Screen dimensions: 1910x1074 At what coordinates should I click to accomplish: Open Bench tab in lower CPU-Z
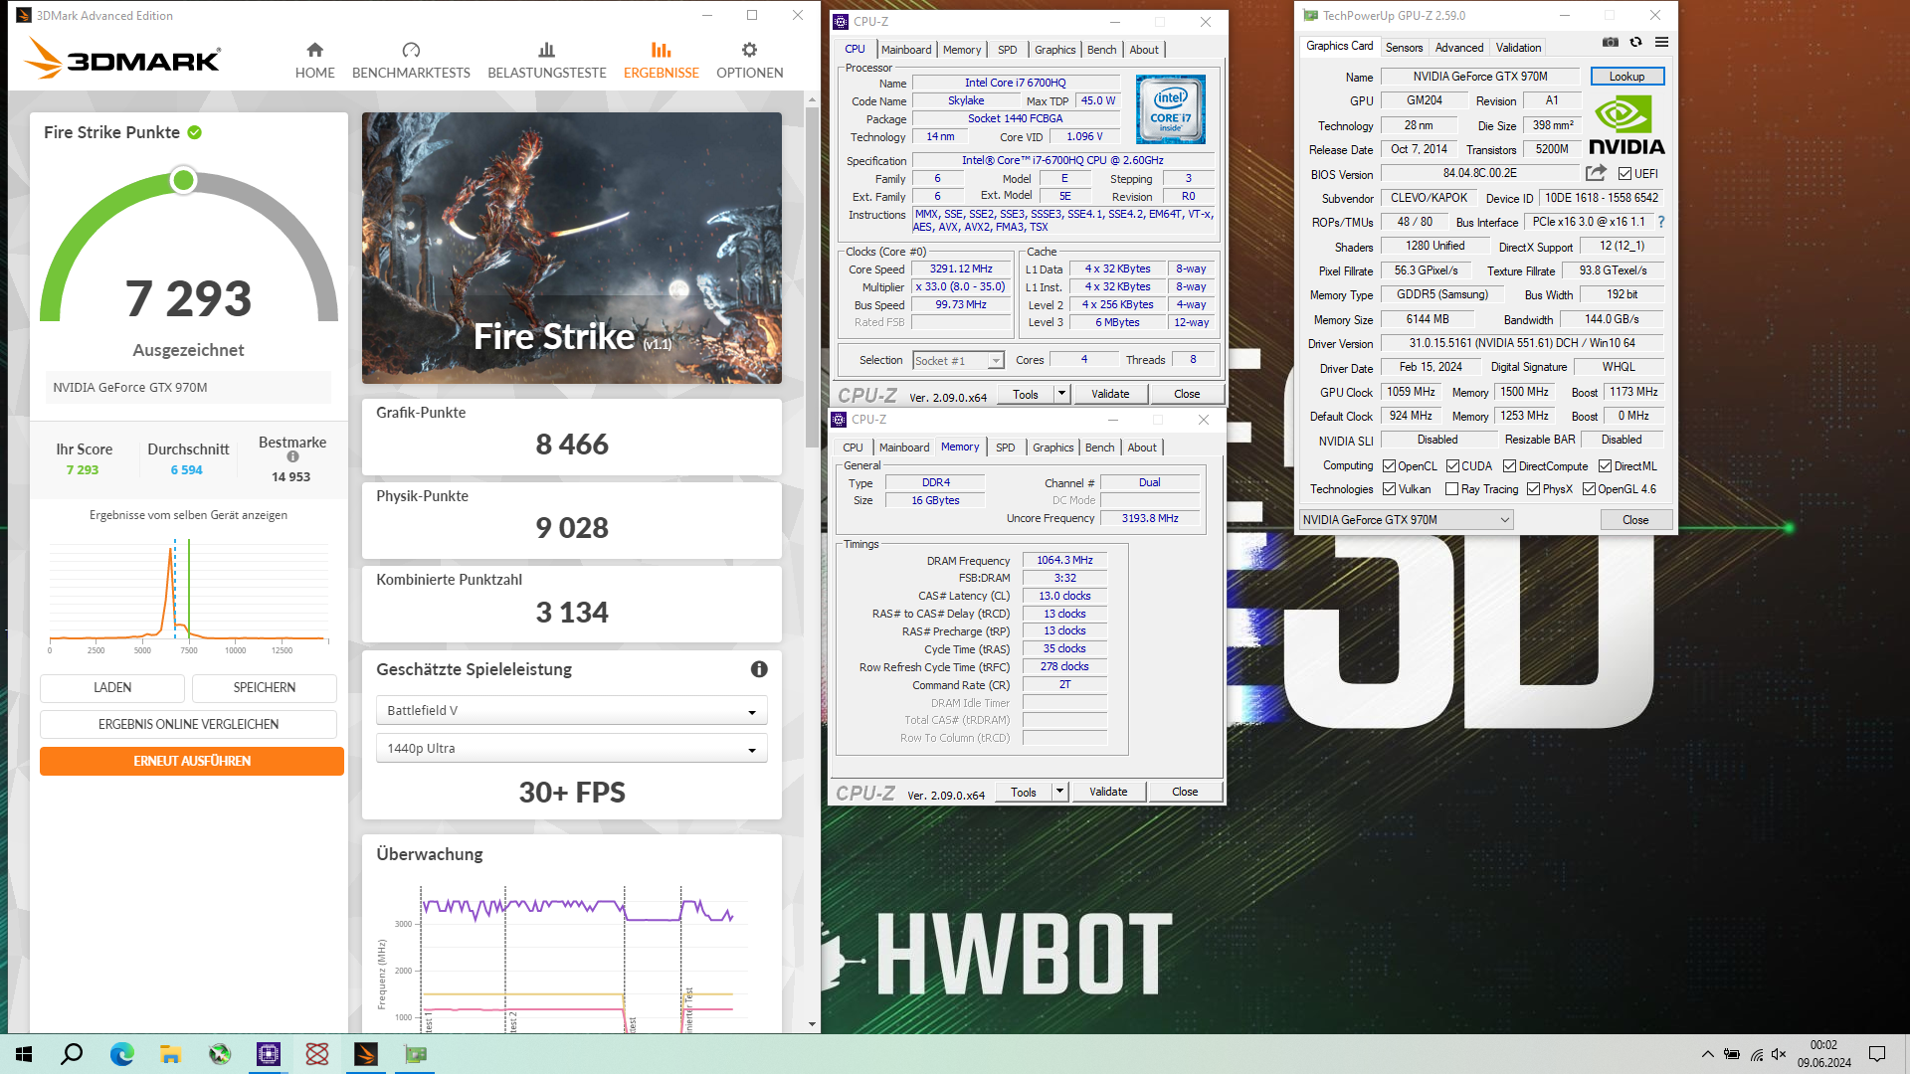1099,447
